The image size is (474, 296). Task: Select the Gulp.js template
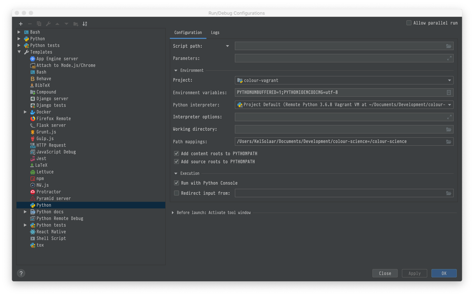pos(41,138)
